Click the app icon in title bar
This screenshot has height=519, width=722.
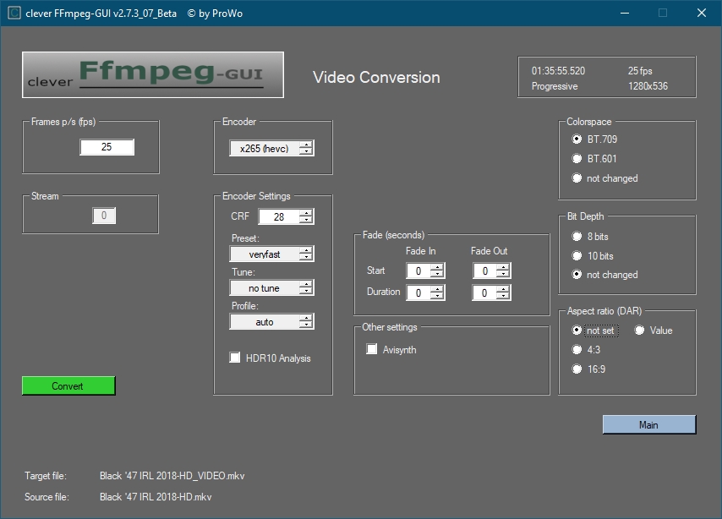click(14, 14)
